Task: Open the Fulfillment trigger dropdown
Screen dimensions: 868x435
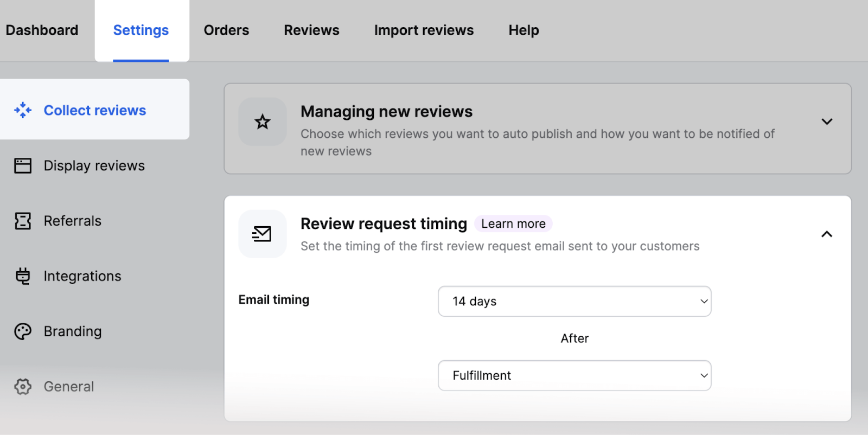Action: [574, 375]
